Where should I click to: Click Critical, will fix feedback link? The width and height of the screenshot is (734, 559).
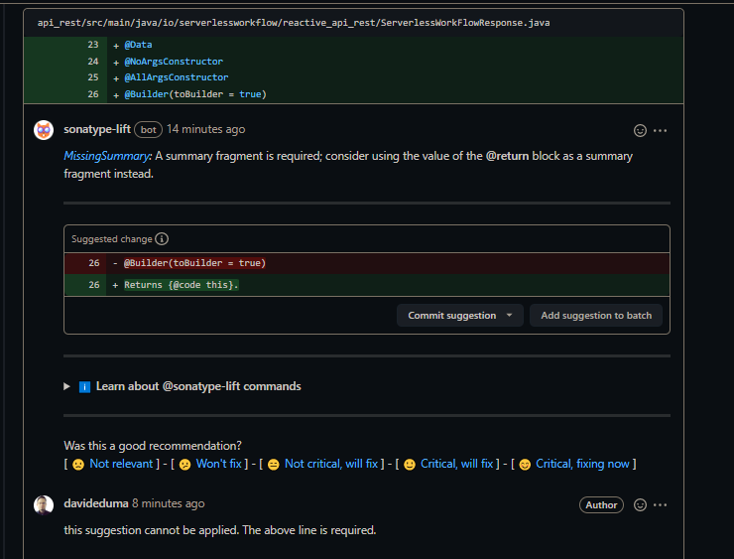click(x=457, y=464)
